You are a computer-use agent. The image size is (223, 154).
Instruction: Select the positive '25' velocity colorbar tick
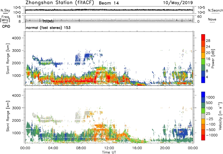click(209, 114)
